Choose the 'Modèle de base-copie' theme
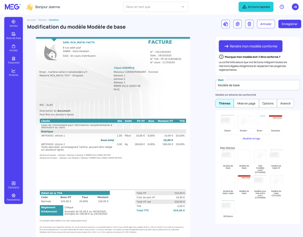The image size is (303, 237). tap(228, 182)
